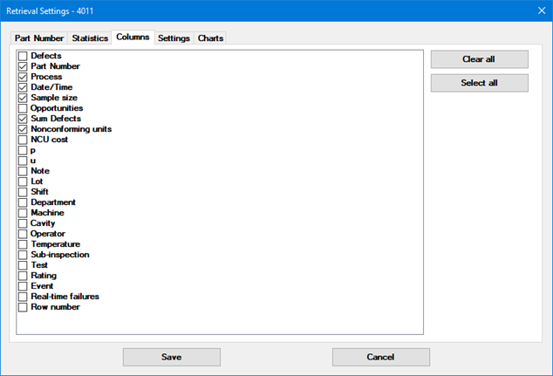Open the Statistics tab
This screenshot has width=553, height=376.
click(90, 38)
